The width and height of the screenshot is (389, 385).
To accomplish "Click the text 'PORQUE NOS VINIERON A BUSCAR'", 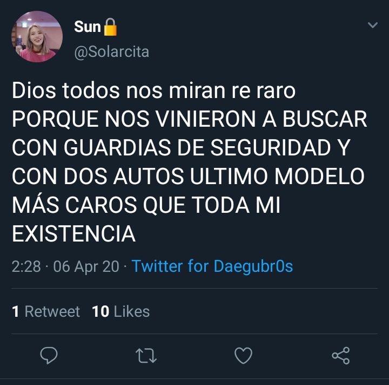I will click(x=189, y=119).
